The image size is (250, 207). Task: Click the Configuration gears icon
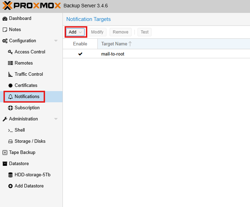tap(5, 41)
